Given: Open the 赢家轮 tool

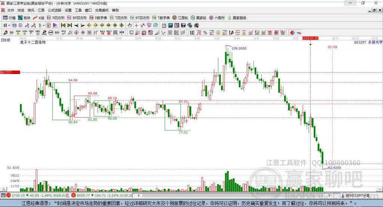Looking at the screenshot, I should (198, 18).
